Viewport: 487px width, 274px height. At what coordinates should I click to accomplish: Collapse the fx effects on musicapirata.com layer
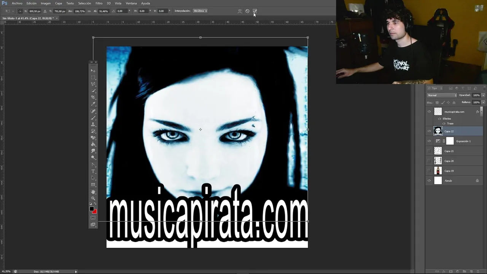pos(482,112)
